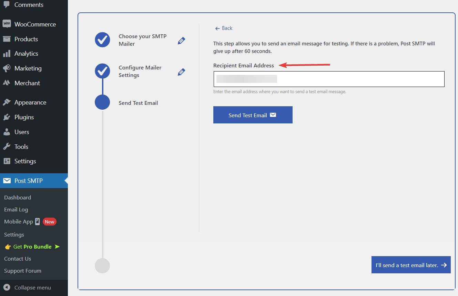Edit Choose your SMTP Mailer step pencil
The height and width of the screenshot is (296, 458).
click(181, 41)
